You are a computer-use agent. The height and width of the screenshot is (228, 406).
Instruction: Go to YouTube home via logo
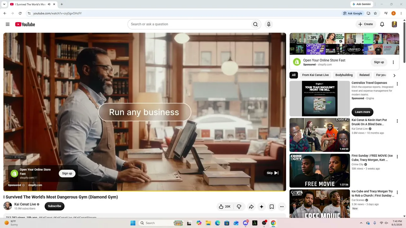point(25,24)
